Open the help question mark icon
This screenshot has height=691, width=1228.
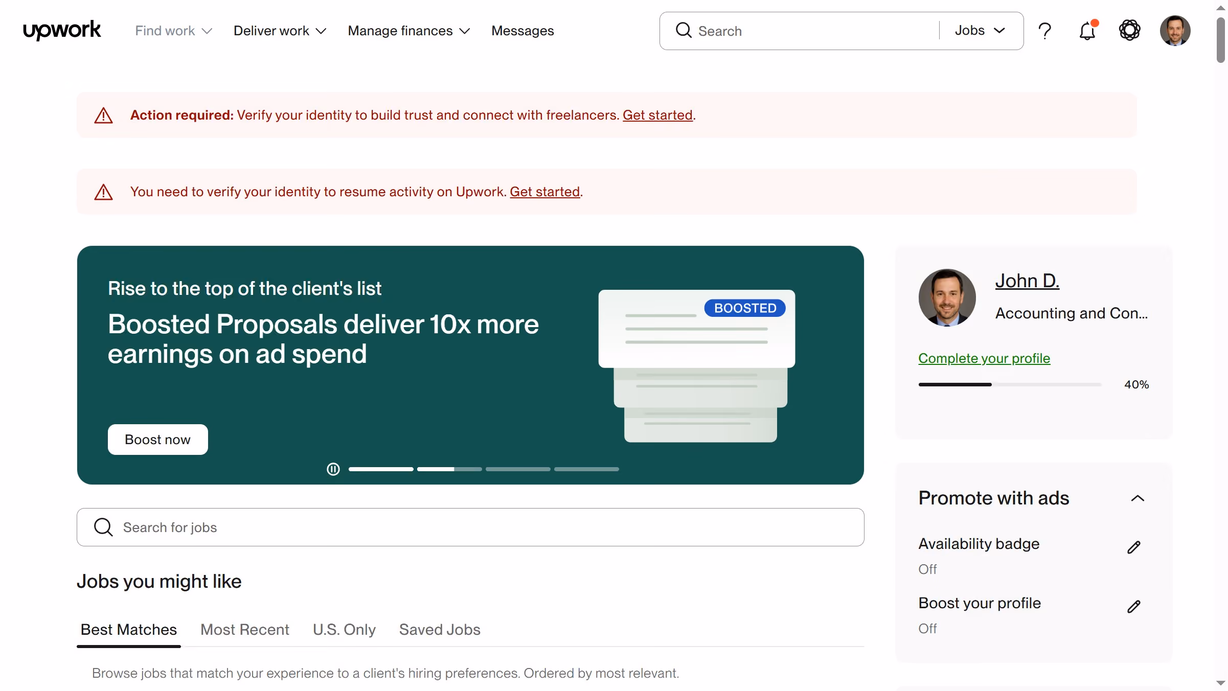click(1045, 31)
